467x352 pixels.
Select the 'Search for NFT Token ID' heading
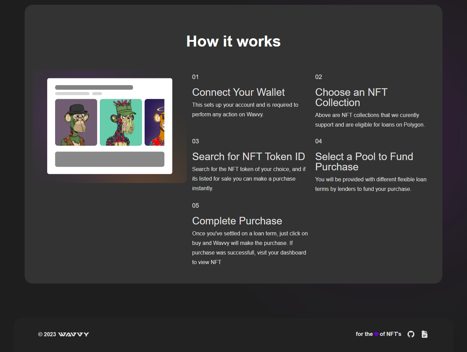pyautogui.click(x=249, y=157)
